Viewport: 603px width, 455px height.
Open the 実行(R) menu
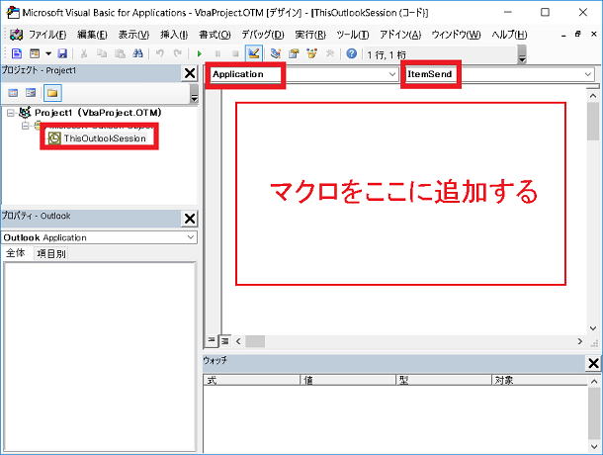[x=310, y=35]
